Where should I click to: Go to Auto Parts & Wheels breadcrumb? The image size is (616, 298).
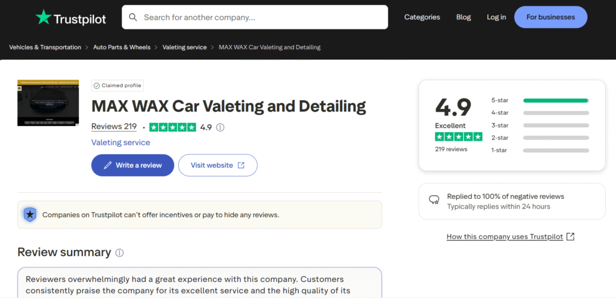pos(122,47)
